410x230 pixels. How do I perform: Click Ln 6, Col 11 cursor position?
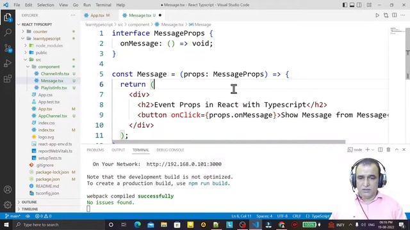click(241, 216)
